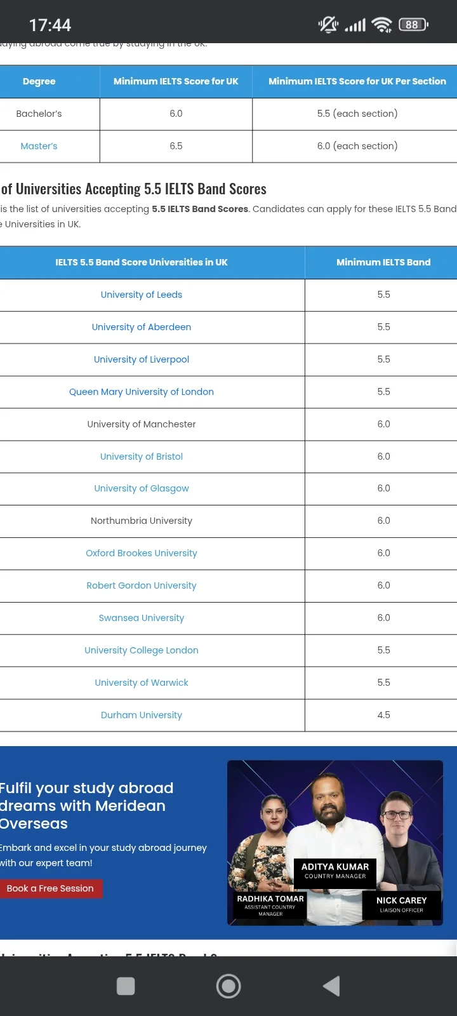Visit the University of Liverpool link
Viewport: 457px width, 1016px height.
(142, 359)
